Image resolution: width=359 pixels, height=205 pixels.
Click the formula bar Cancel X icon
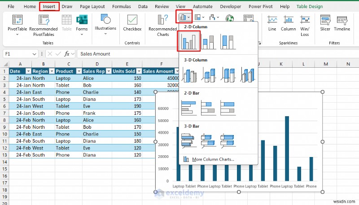[50, 54]
